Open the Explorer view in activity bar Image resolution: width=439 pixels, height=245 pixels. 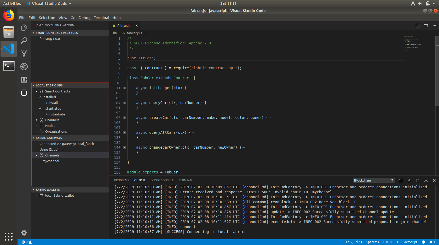click(x=24, y=28)
